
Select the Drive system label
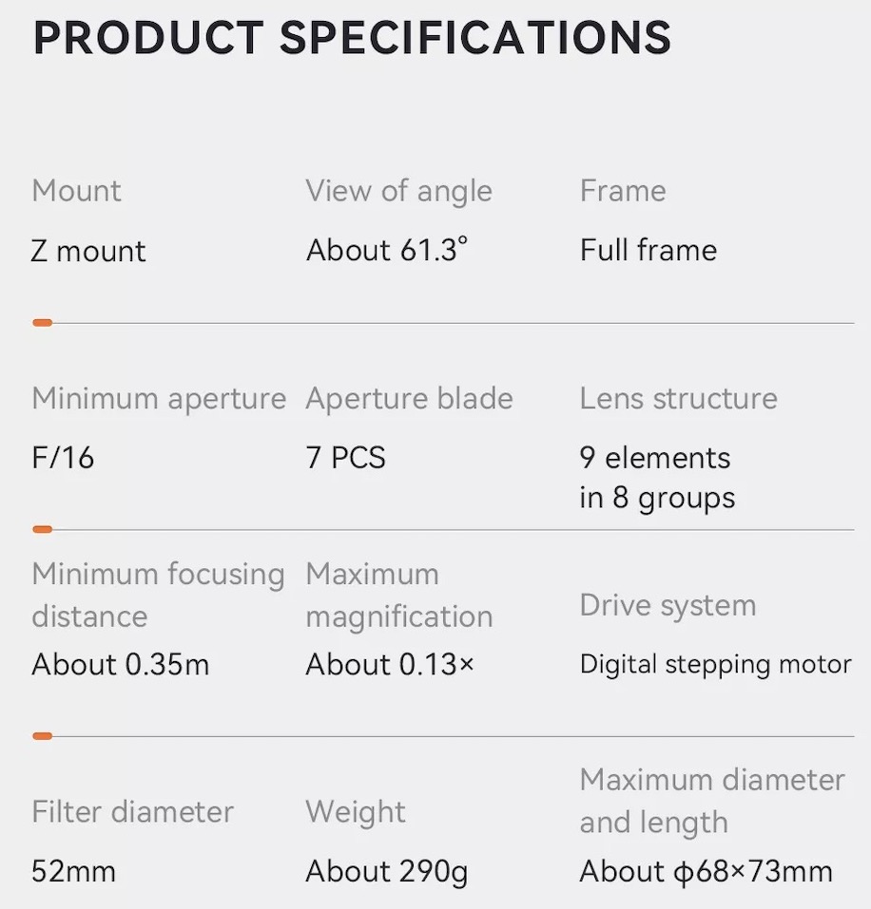click(668, 606)
